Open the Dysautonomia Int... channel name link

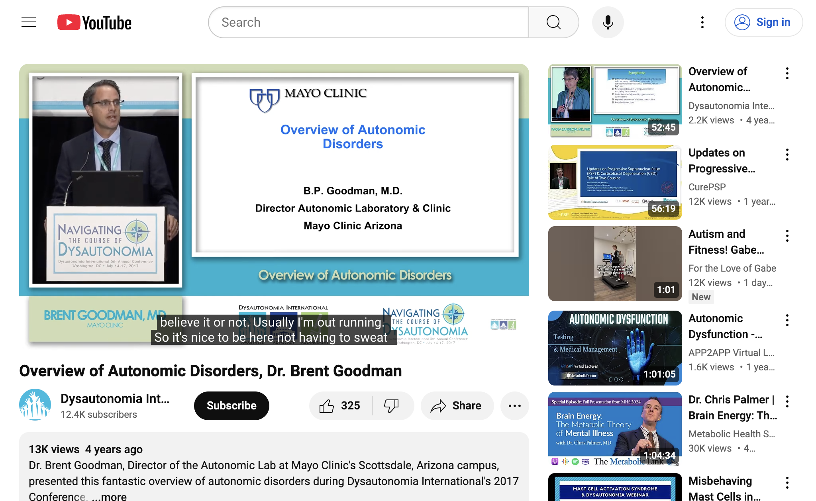point(115,399)
